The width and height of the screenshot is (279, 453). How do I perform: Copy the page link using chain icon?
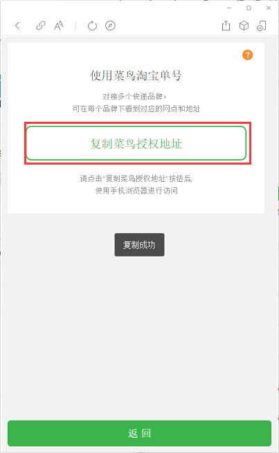[40, 26]
